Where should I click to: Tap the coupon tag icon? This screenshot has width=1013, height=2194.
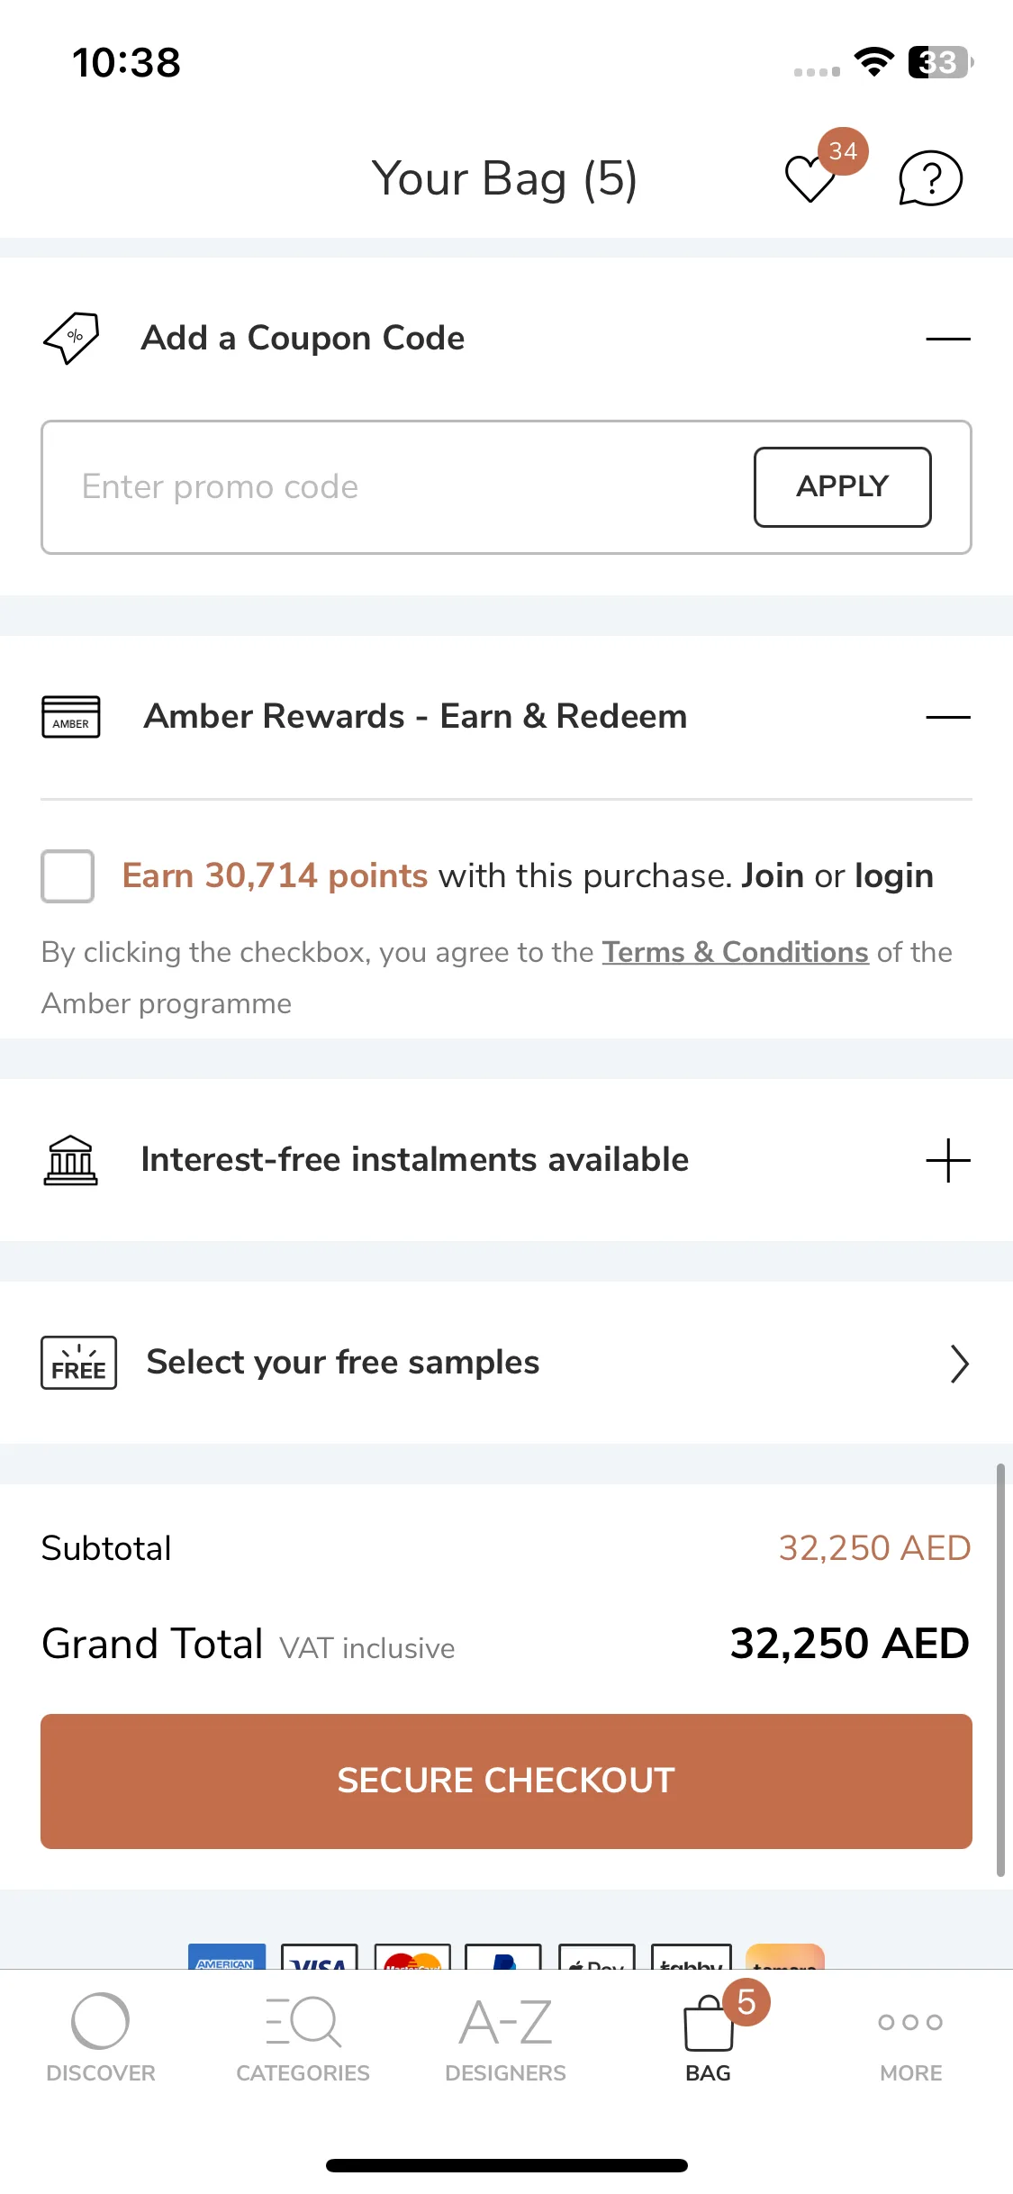tap(72, 339)
